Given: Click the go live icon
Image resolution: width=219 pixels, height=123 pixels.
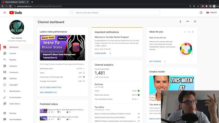Looking at the screenshot, I should click(x=188, y=22).
